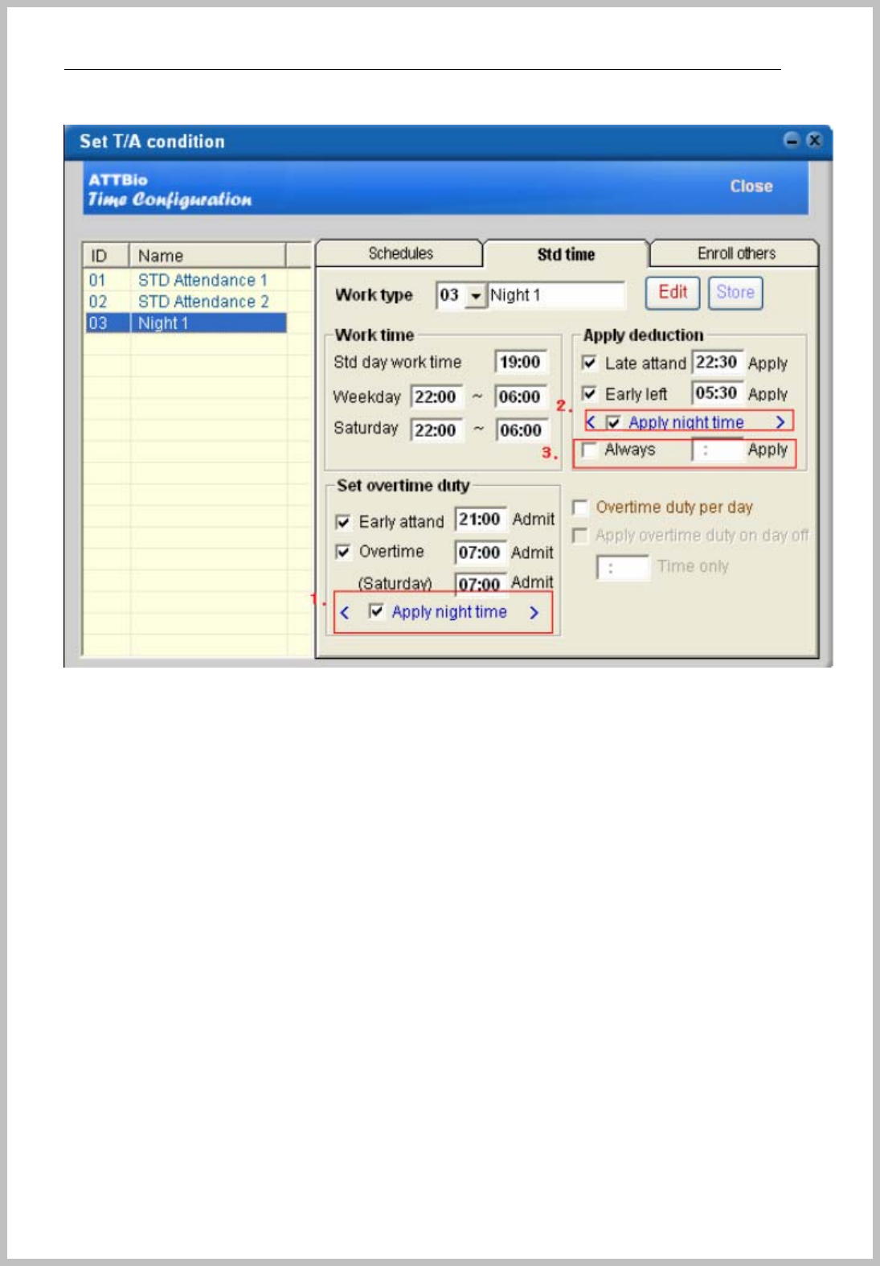Switch to the Schedules tab
880x1266 pixels.
pos(400,253)
